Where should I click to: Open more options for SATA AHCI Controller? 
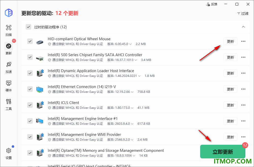243,57
